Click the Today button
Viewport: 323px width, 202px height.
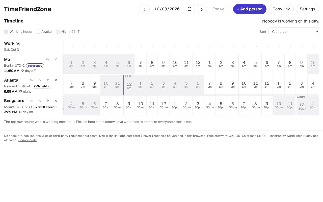coord(218,9)
